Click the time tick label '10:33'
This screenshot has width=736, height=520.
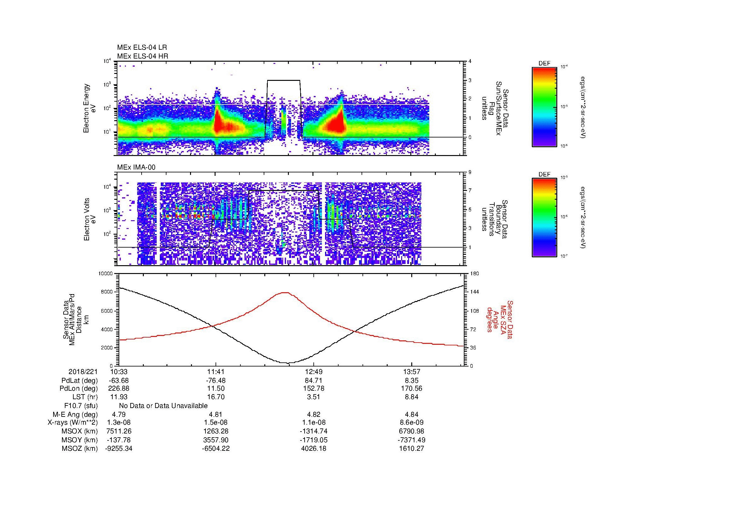click(119, 372)
